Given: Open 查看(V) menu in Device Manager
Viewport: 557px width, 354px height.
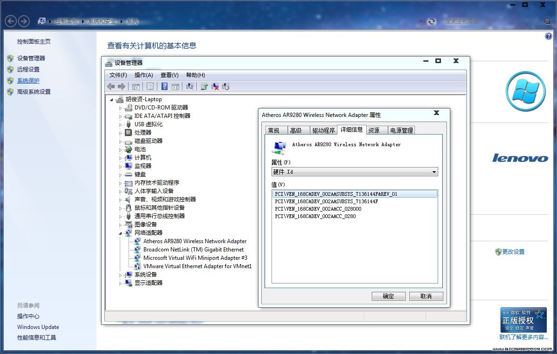Looking at the screenshot, I should coord(169,75).
